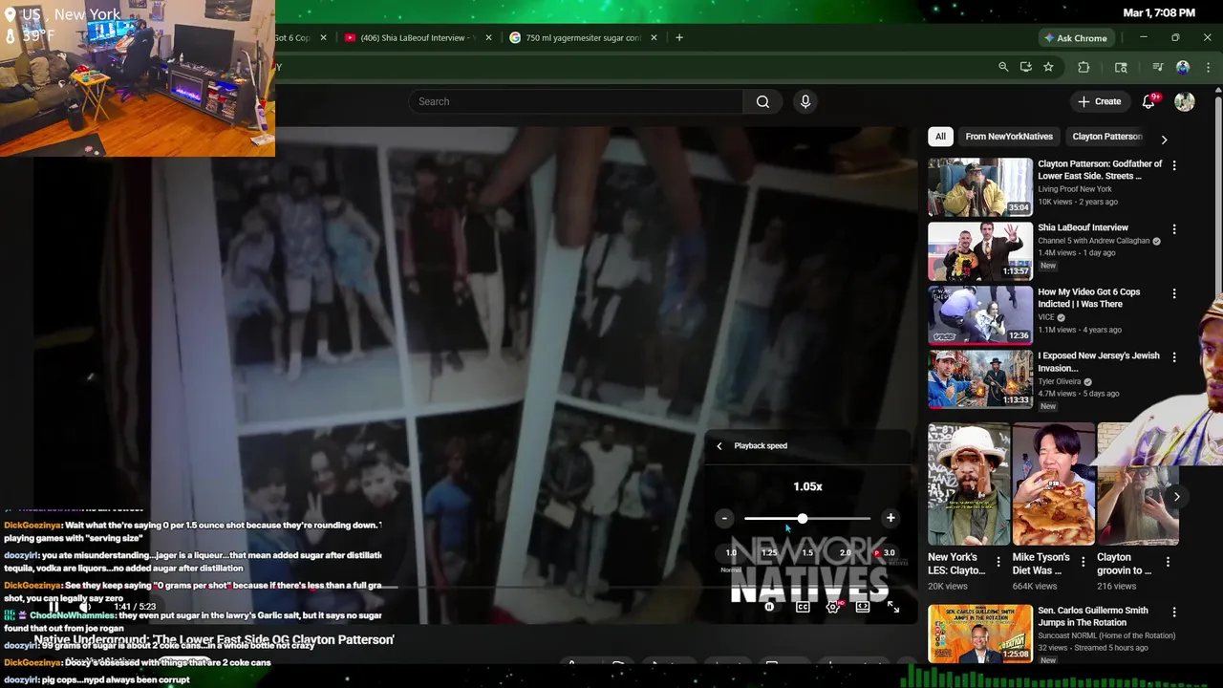Start voice search with the microphone
The height and width of the screenshot is (688, 1223).
click(805, 101)
